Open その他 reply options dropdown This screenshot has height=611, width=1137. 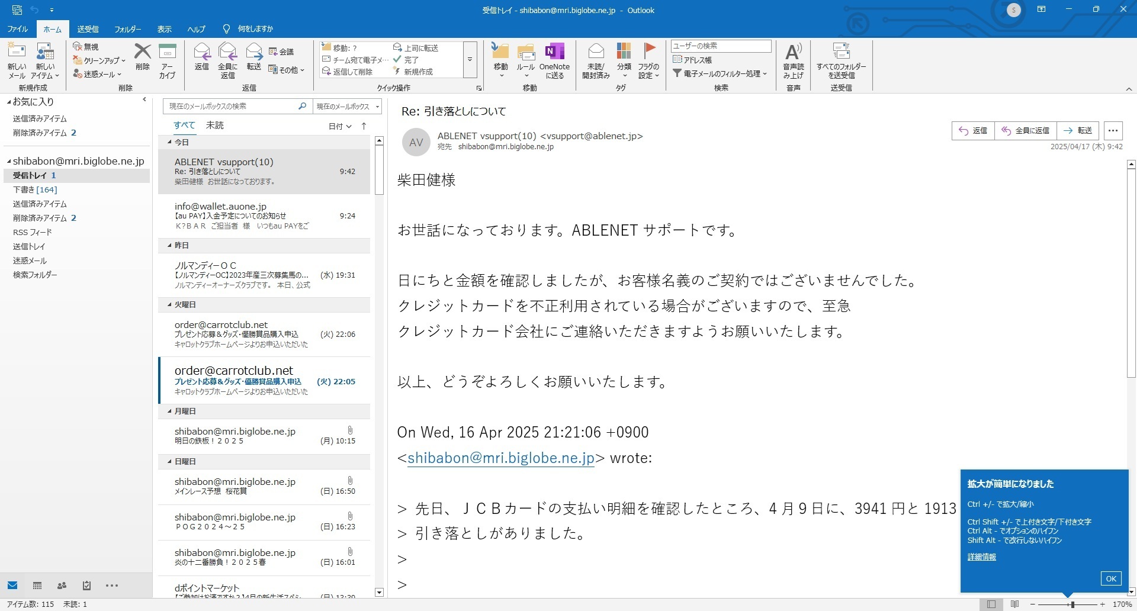(x=287, y=70)
